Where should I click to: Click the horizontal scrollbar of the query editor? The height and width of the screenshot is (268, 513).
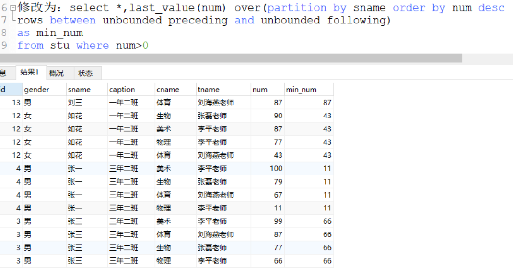coord(231,58)
